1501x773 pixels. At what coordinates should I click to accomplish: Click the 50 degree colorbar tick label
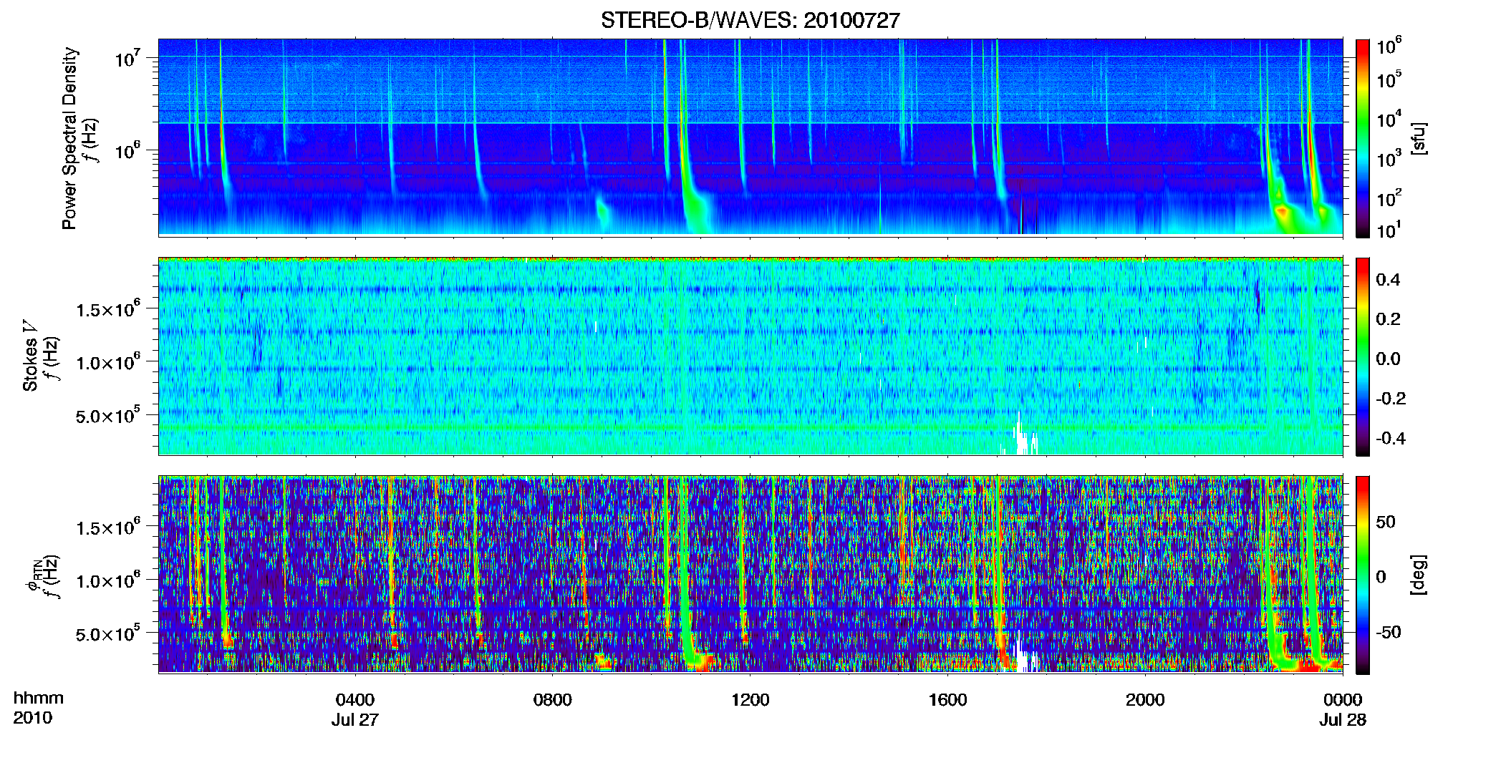(1386, 522)
